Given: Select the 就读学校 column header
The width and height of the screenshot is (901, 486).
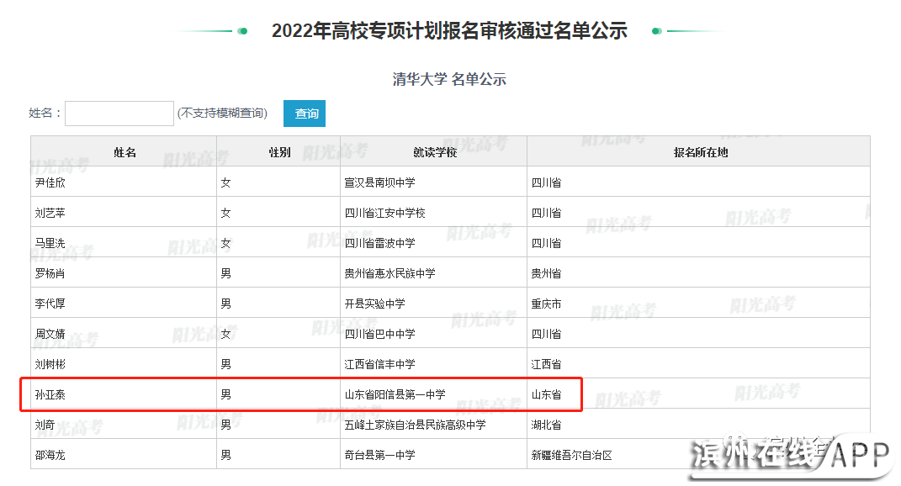Looking at the screenshot, I should point(434,152).
